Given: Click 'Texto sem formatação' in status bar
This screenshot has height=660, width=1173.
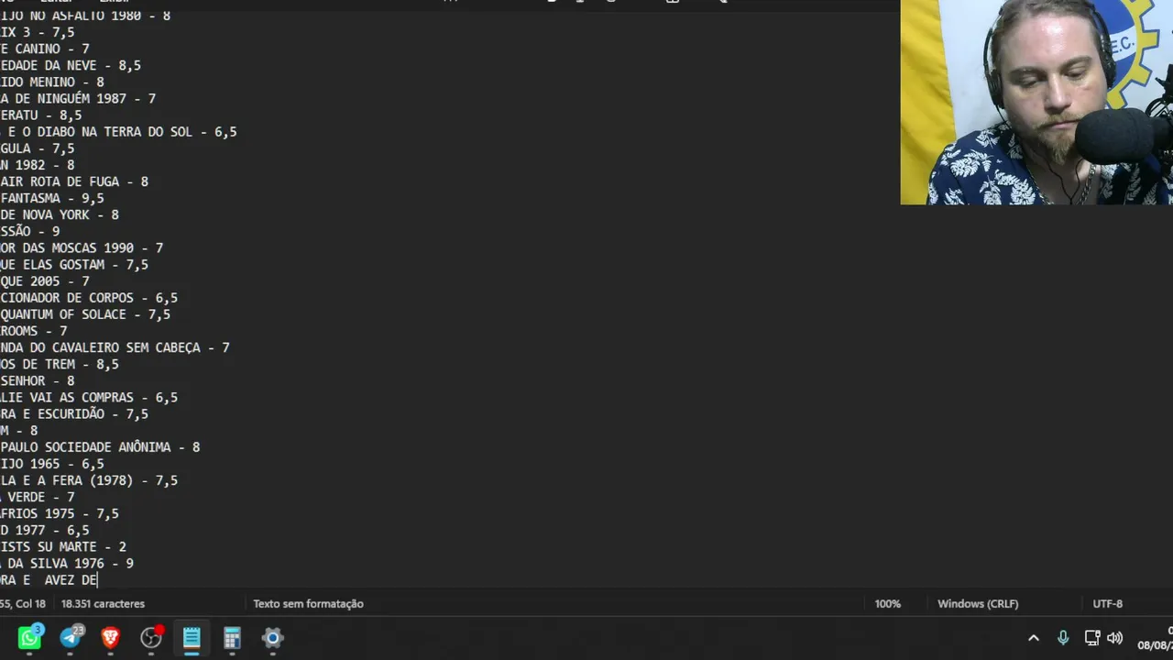Looking at the screenshot, I should (308, 604).
